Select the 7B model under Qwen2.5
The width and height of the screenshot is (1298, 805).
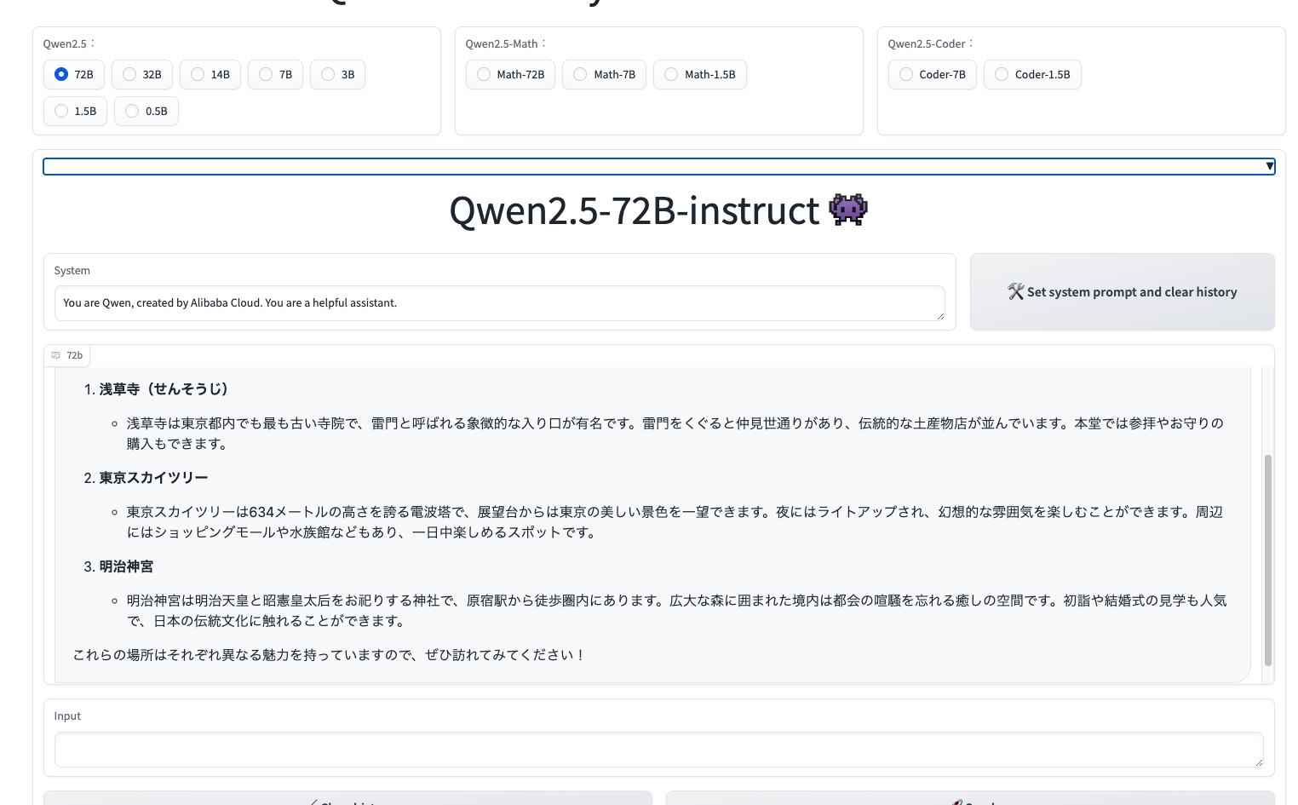[x=265, y=74]
